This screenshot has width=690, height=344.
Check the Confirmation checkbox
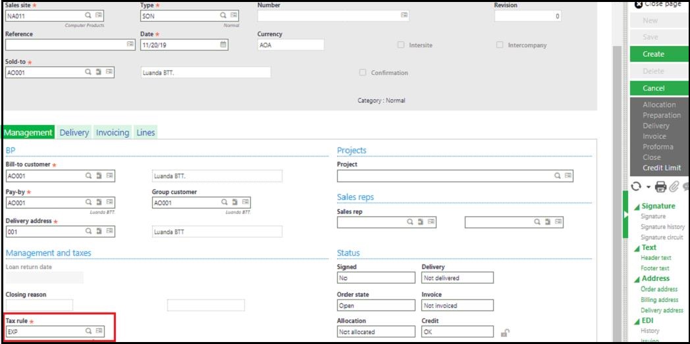(x=363, y=73)
